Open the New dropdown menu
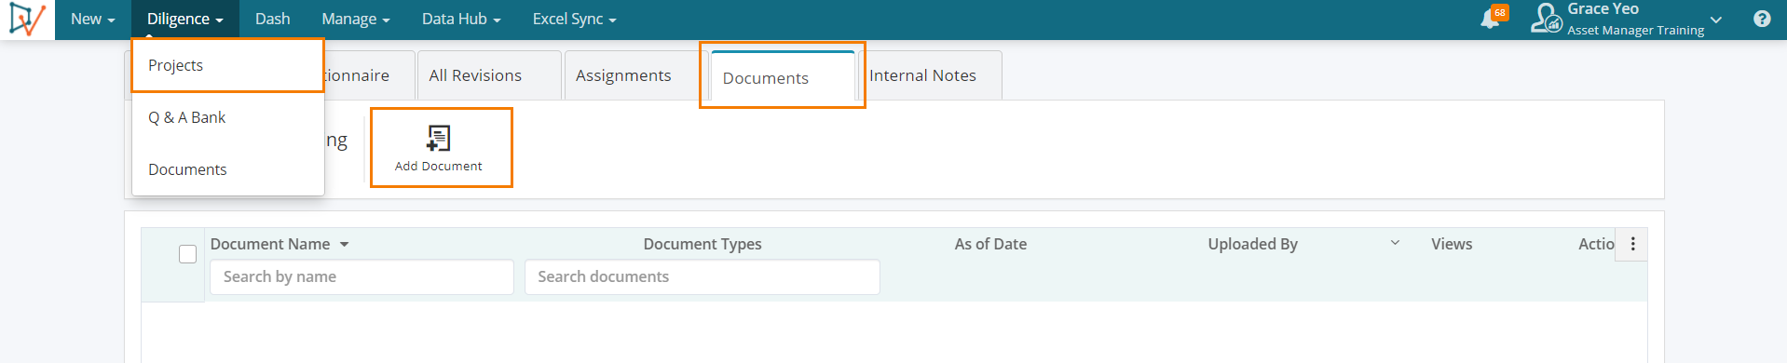The image size is (1787, 363). coord(92,20)
